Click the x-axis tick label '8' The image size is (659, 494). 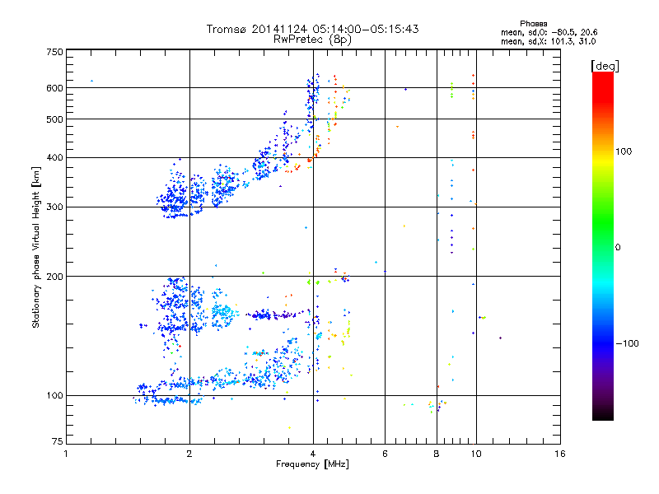(437, 454)
